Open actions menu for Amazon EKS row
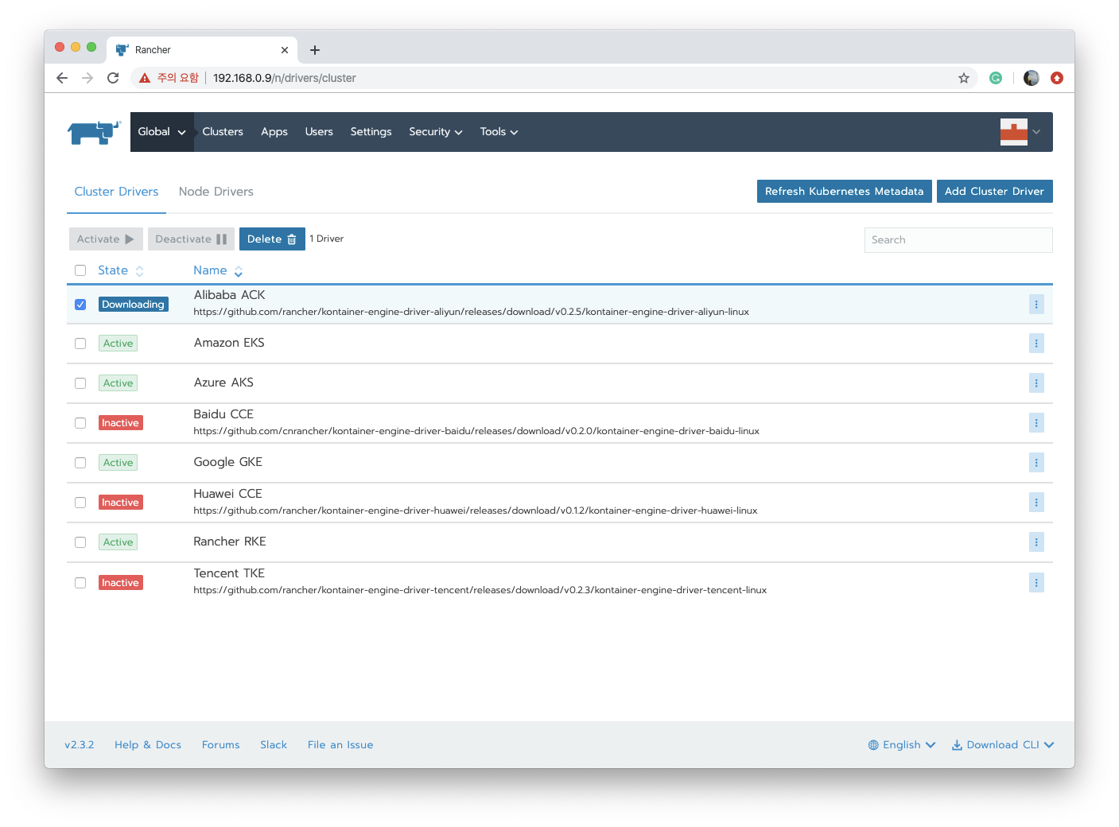 (x=1036, y=344)
